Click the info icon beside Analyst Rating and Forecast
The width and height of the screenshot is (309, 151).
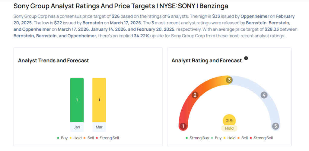[246, 58]
